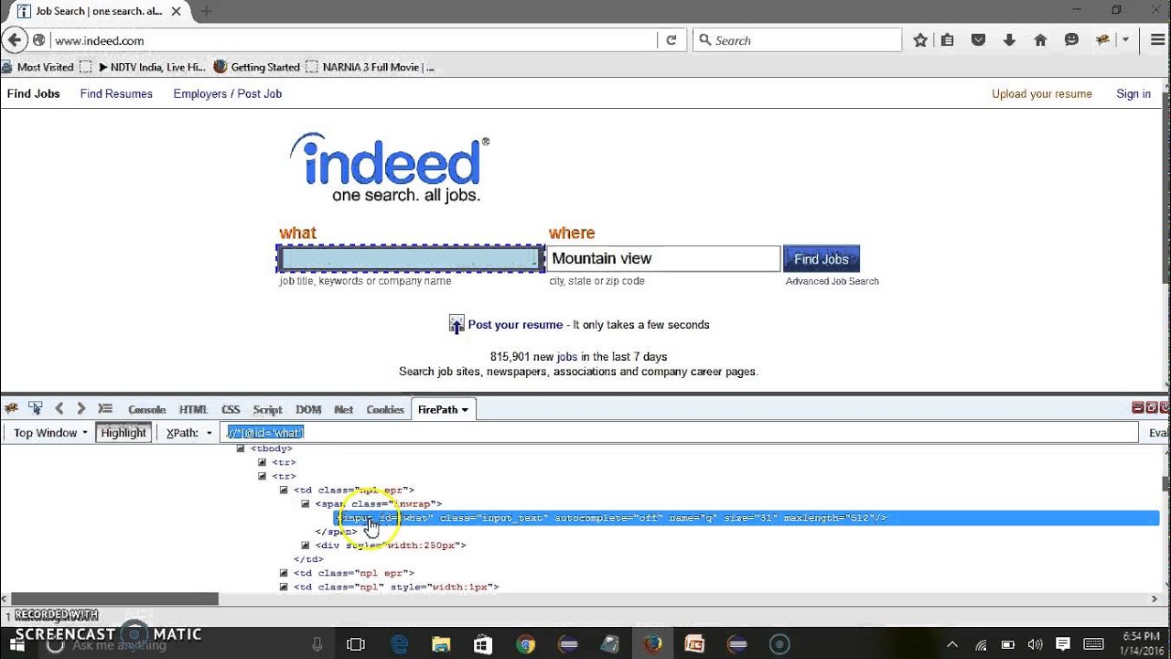The height and width of the screenshot is (659, 1171).
Task: Click the Hello chat smiley icon
Action: 1071,40
